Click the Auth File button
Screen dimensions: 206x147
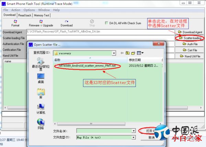(189, 44)
